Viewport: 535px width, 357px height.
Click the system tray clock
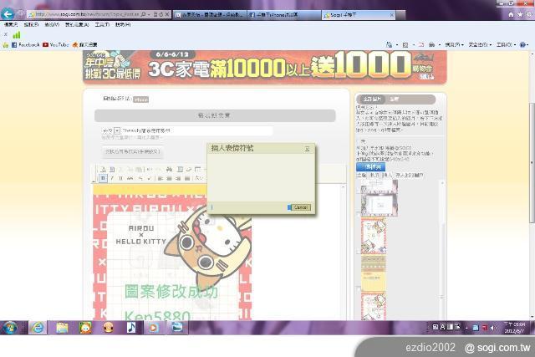point(515,328)
